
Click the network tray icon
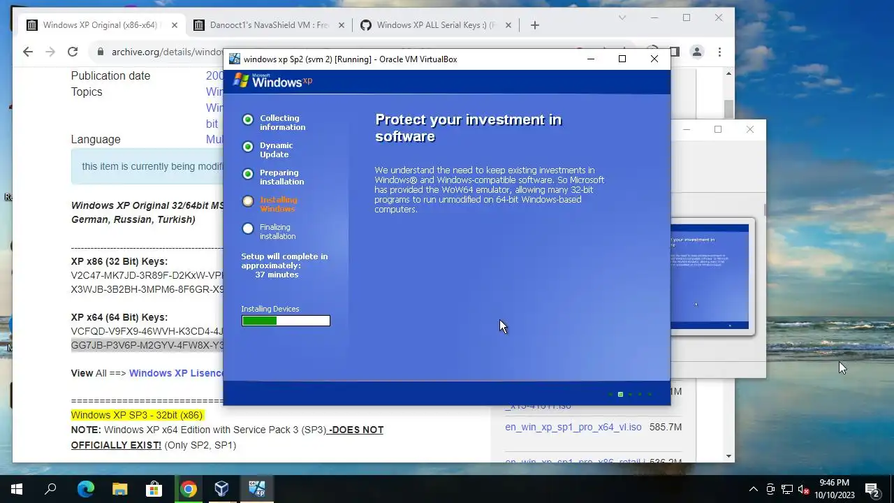[x=787, y=489]
